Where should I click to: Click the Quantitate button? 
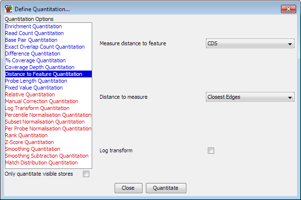(x=166, y=188)
